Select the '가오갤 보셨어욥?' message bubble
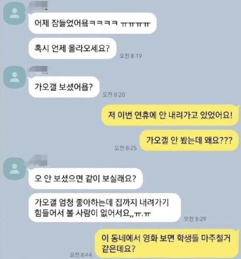 pos(64,87)
